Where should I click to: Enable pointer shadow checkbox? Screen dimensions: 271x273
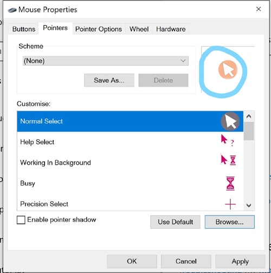[21, 220]
